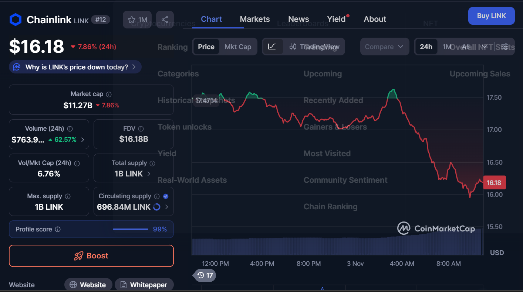The width and height of the screenshot is (523, 292).
Task: Toggle chart to Mkt Cap display
Action: [238, 47]
